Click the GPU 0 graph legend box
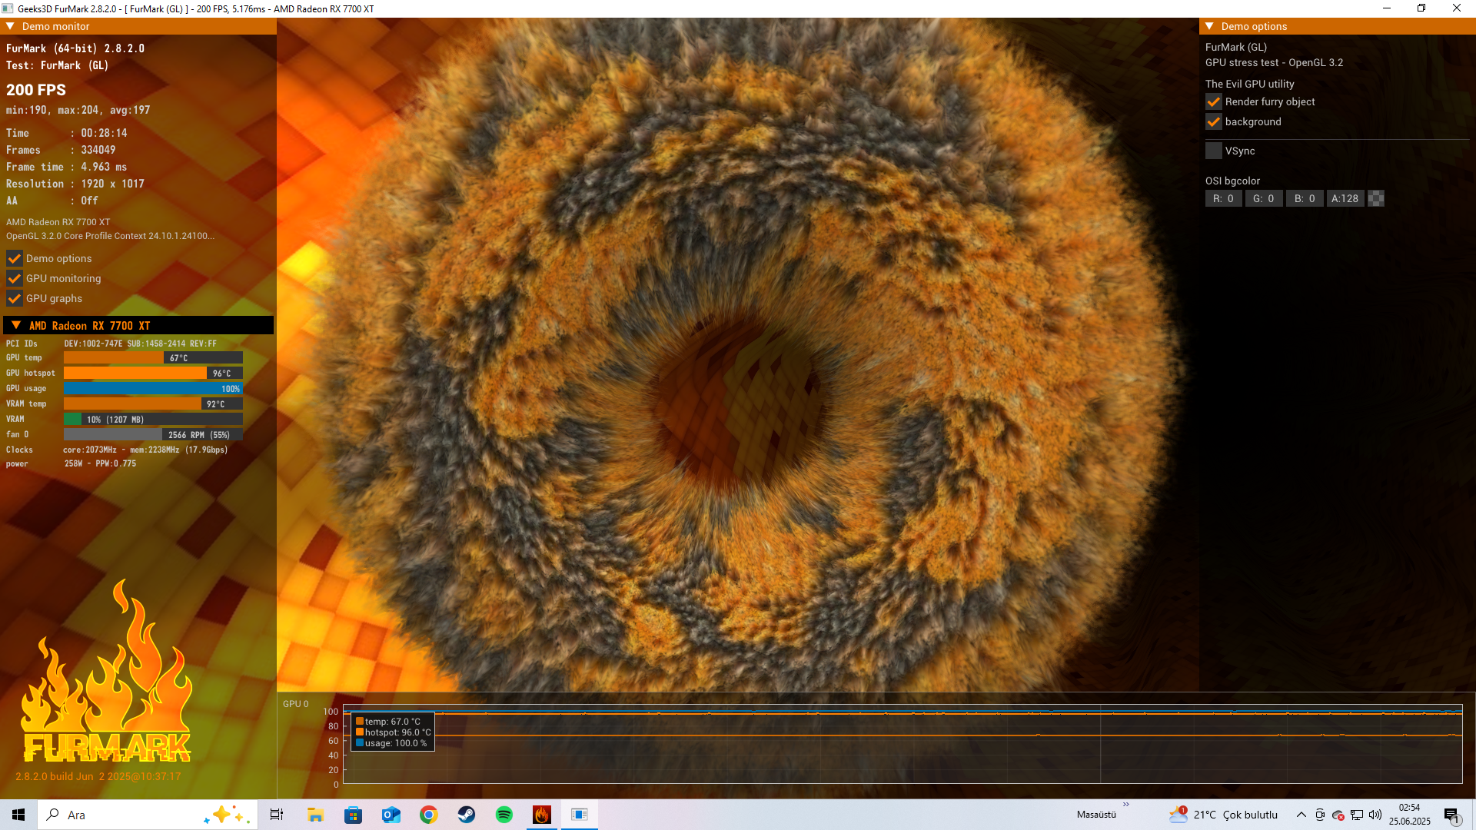The image size is (1476, 830). point(393,732)
